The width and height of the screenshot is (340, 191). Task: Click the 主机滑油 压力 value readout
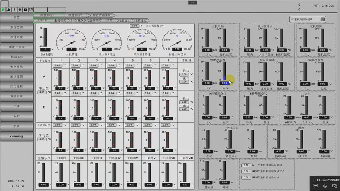207,50
